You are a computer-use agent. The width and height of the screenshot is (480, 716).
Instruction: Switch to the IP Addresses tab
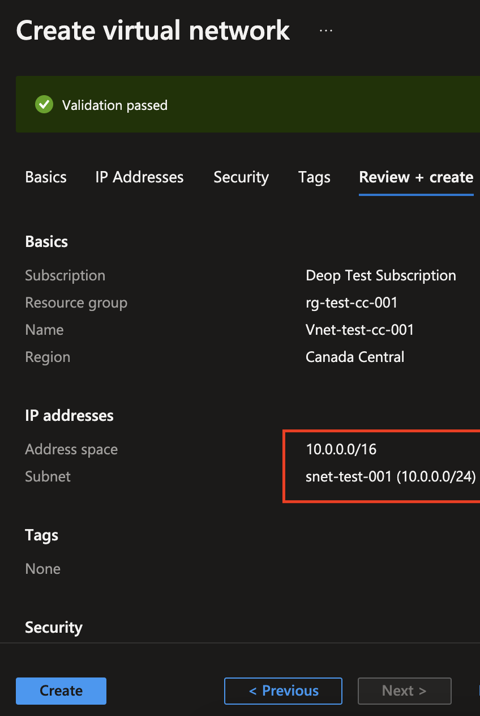point(139,177)
